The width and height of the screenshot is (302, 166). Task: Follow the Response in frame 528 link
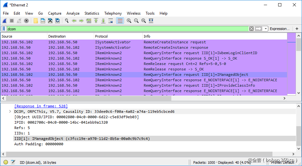(41, 106)
